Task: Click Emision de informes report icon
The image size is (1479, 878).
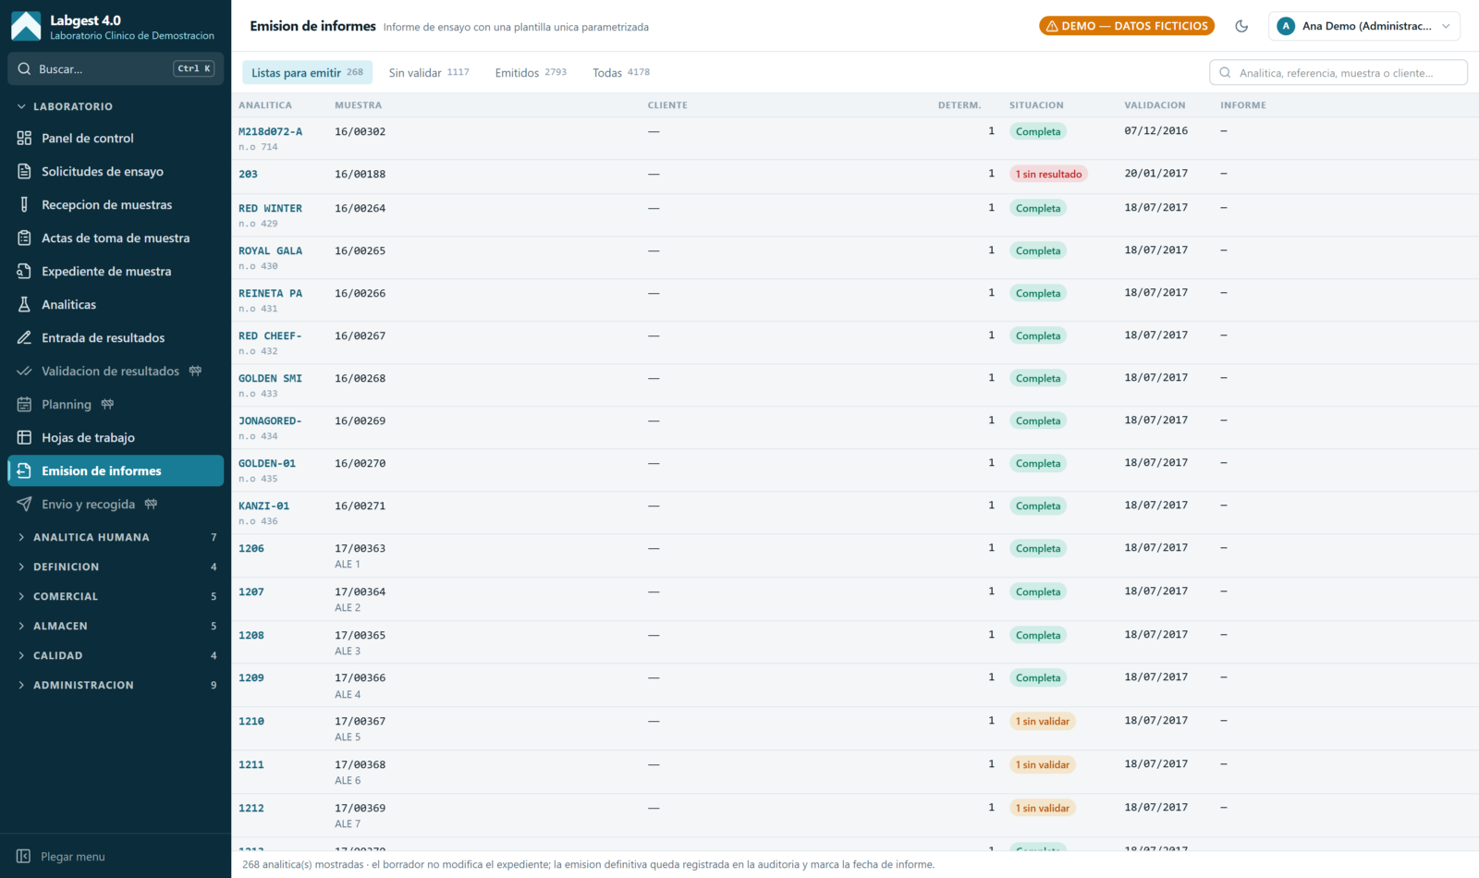Action: pyautogui.click(x=24, y=470)
